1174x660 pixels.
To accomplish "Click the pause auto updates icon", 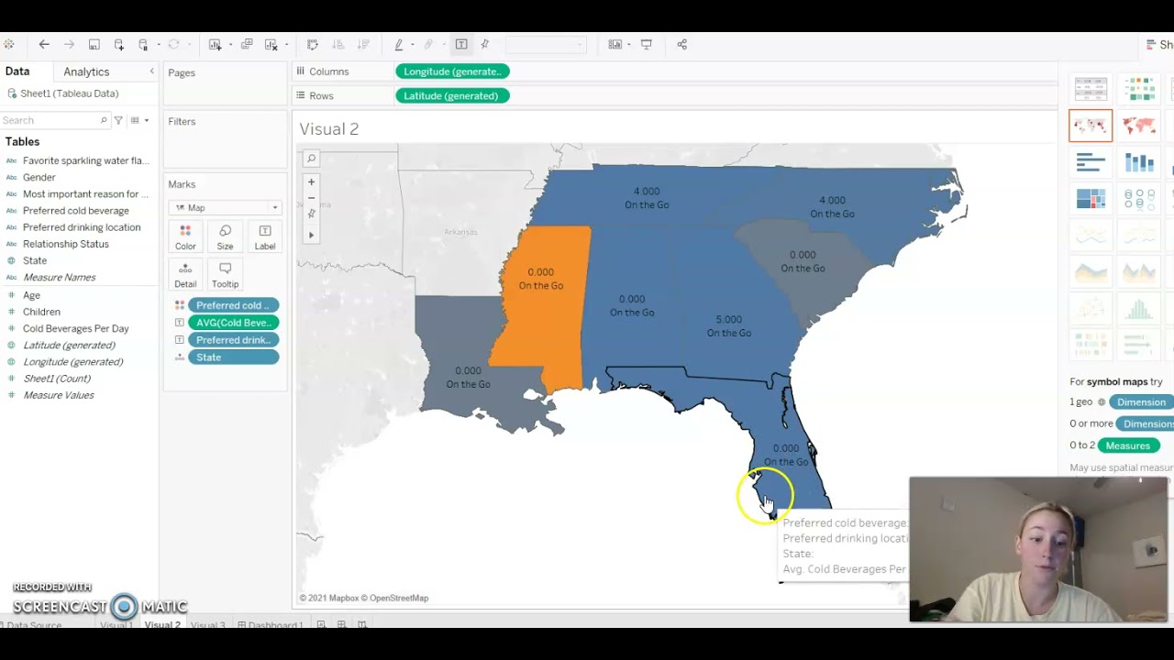I will (143, 44).
